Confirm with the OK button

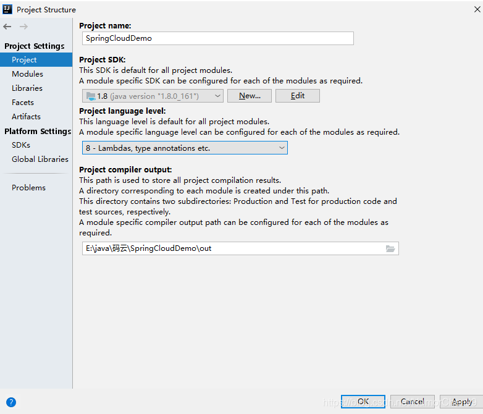363,402
